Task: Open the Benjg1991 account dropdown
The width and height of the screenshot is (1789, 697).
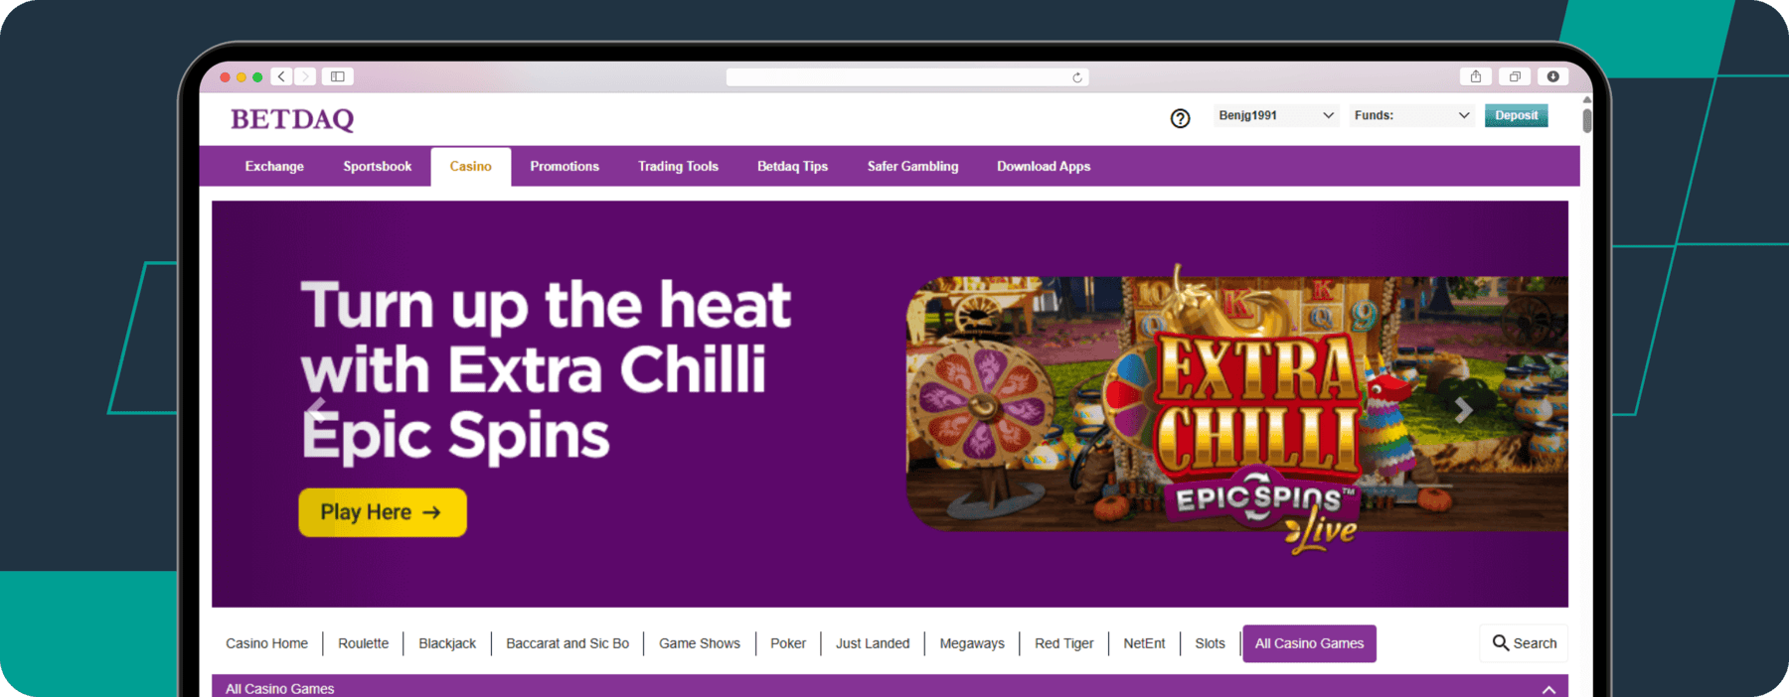Action: (1276, 115)
